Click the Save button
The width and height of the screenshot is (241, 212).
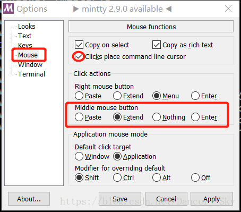click(x=120, y=199)
